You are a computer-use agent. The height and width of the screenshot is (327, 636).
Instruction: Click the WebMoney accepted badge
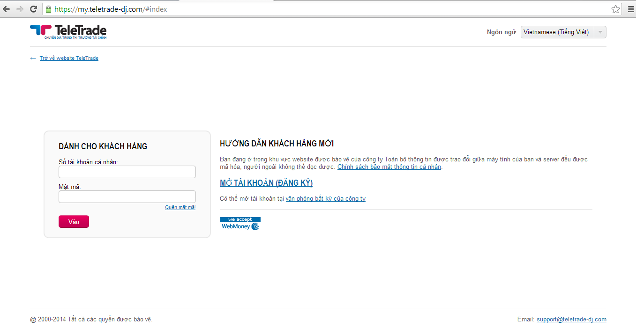(240, 224)
